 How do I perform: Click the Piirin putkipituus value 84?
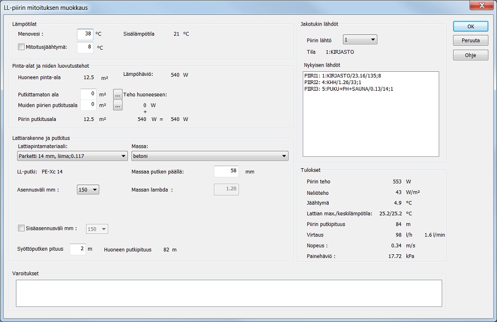pyautogui.click(x=398, y=224)
